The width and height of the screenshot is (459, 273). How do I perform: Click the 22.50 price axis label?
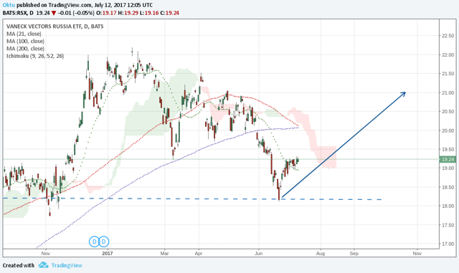[448, 36]
